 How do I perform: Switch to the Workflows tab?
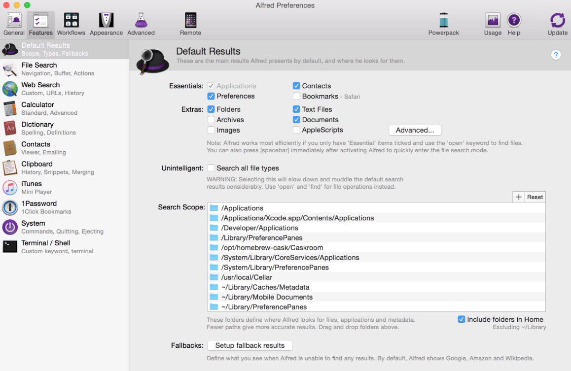point(71,24)
